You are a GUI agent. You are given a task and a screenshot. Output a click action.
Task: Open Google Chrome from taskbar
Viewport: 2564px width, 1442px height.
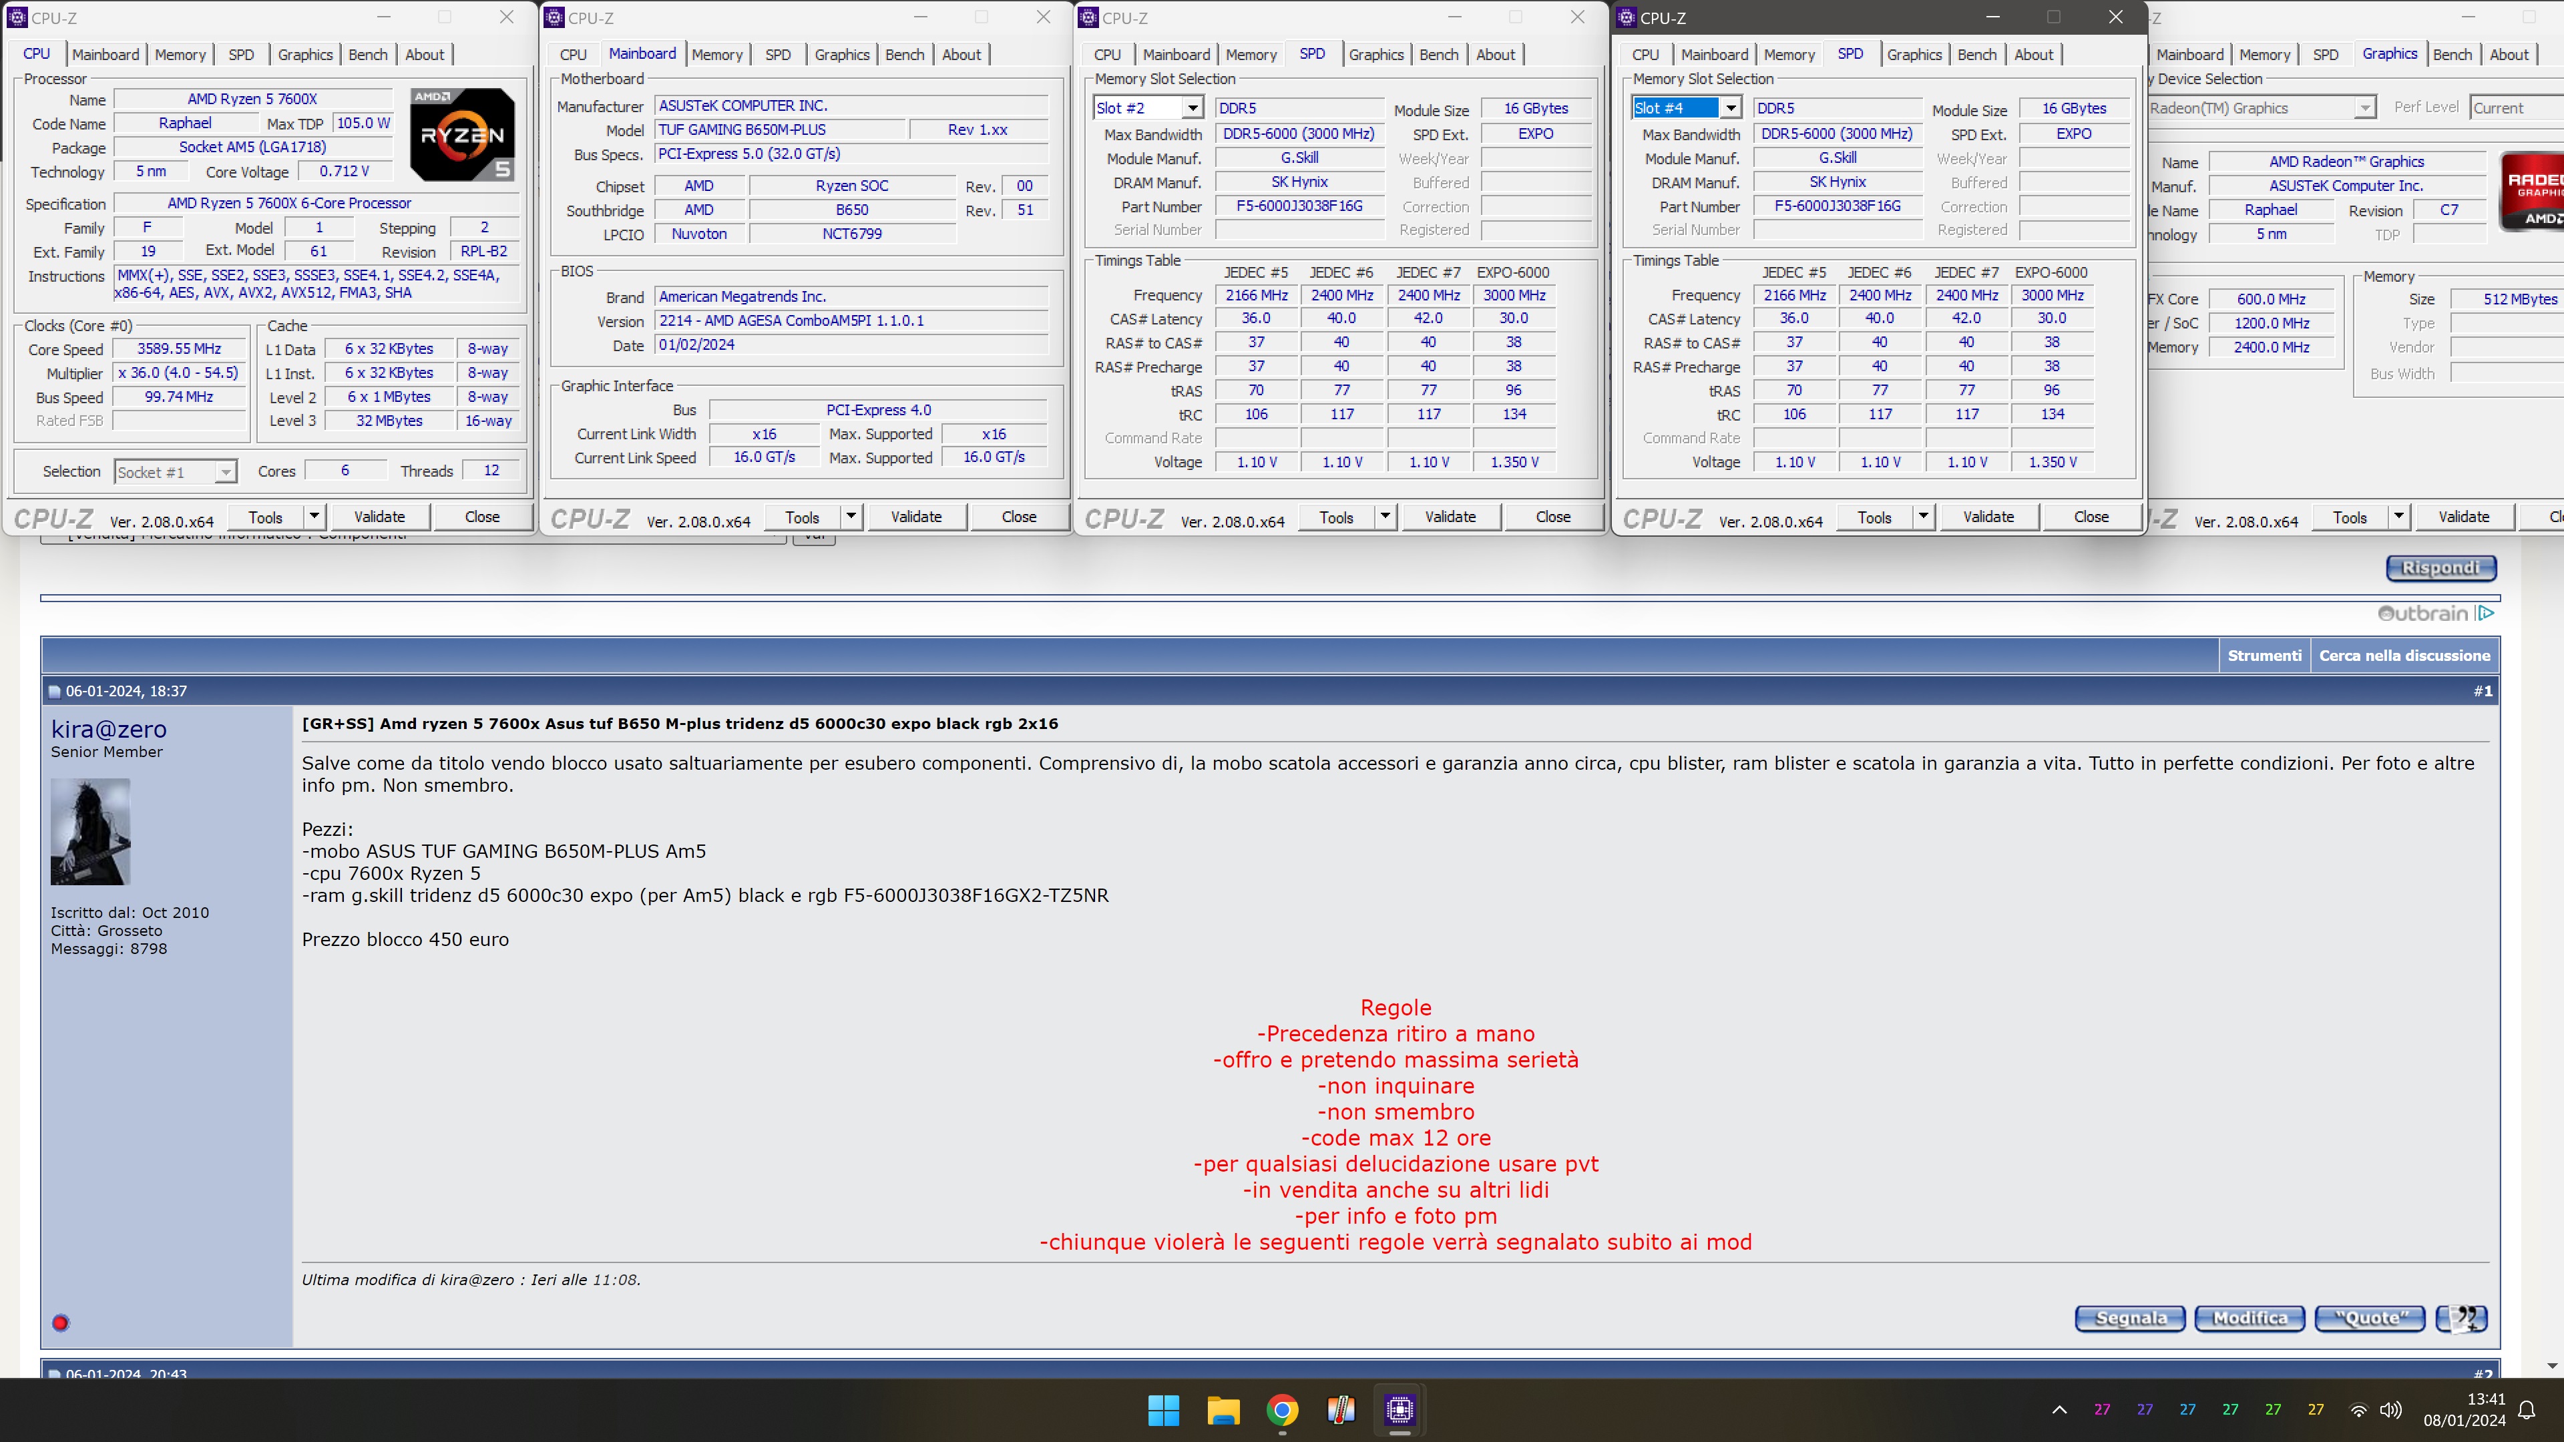coord(1282,1409)
